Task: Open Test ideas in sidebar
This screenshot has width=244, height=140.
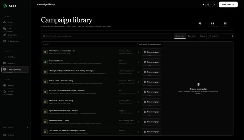Action: point(15,57)
